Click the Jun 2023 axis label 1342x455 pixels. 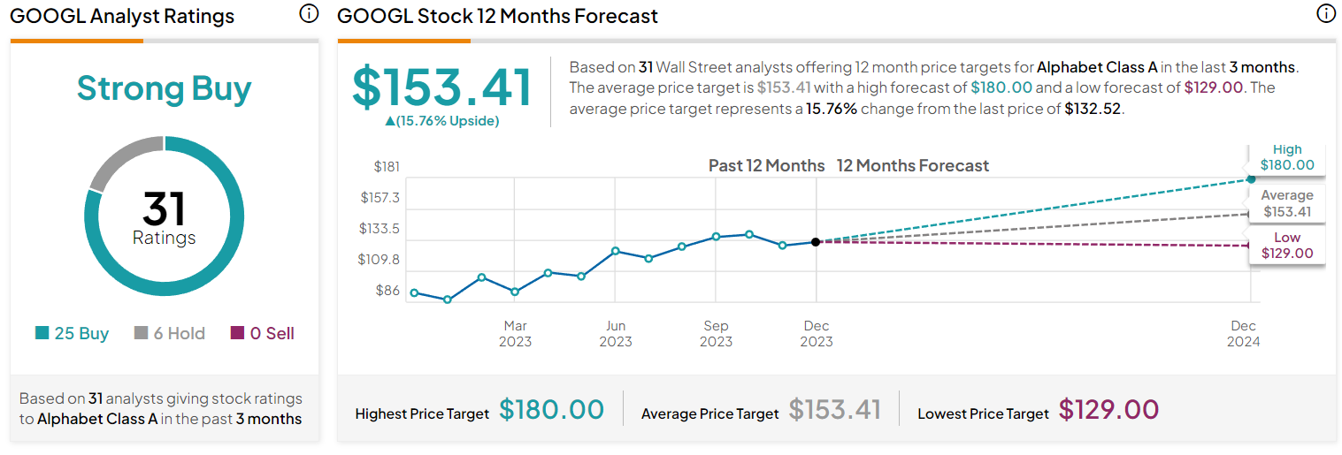click(616, 334)
